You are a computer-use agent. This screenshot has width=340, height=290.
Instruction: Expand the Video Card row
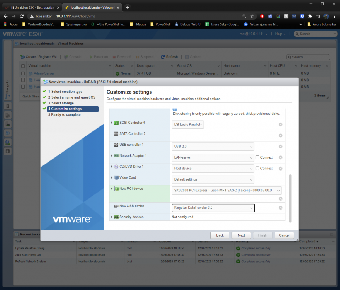[x=112, y=177]
